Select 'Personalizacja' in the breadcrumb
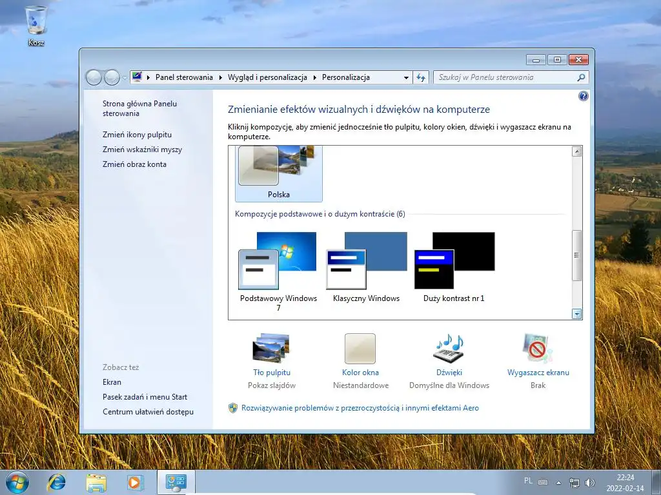This screenshot has height=495, width=661. pyautogui.click(x=346, y=77)
